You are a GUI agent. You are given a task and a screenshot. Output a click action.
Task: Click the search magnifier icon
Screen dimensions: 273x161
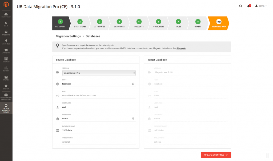pos(241,6)
